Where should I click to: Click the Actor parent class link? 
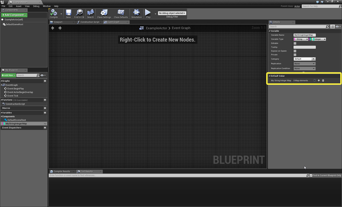tap(297, 6)
